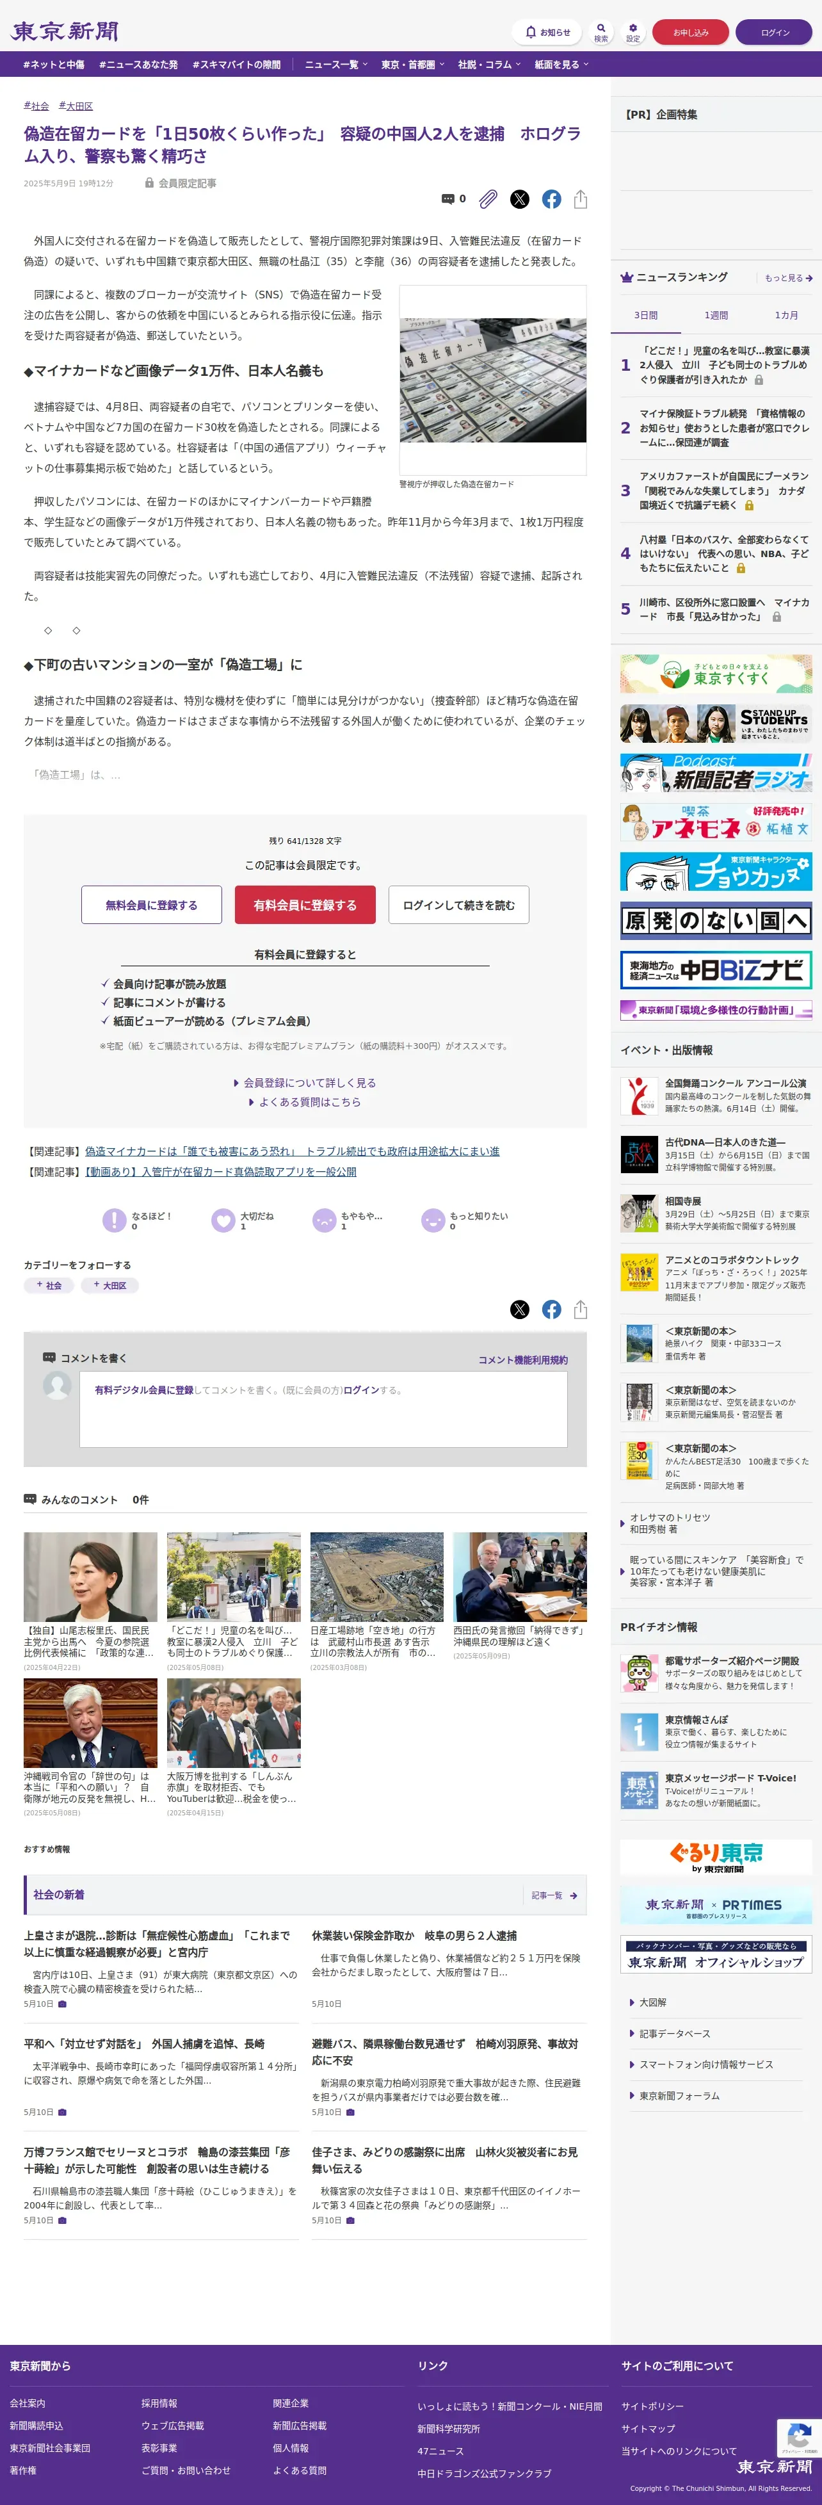Click the ログイン button in header
Viewport: 822px width, 2505px height.
[x=775, y=32]
